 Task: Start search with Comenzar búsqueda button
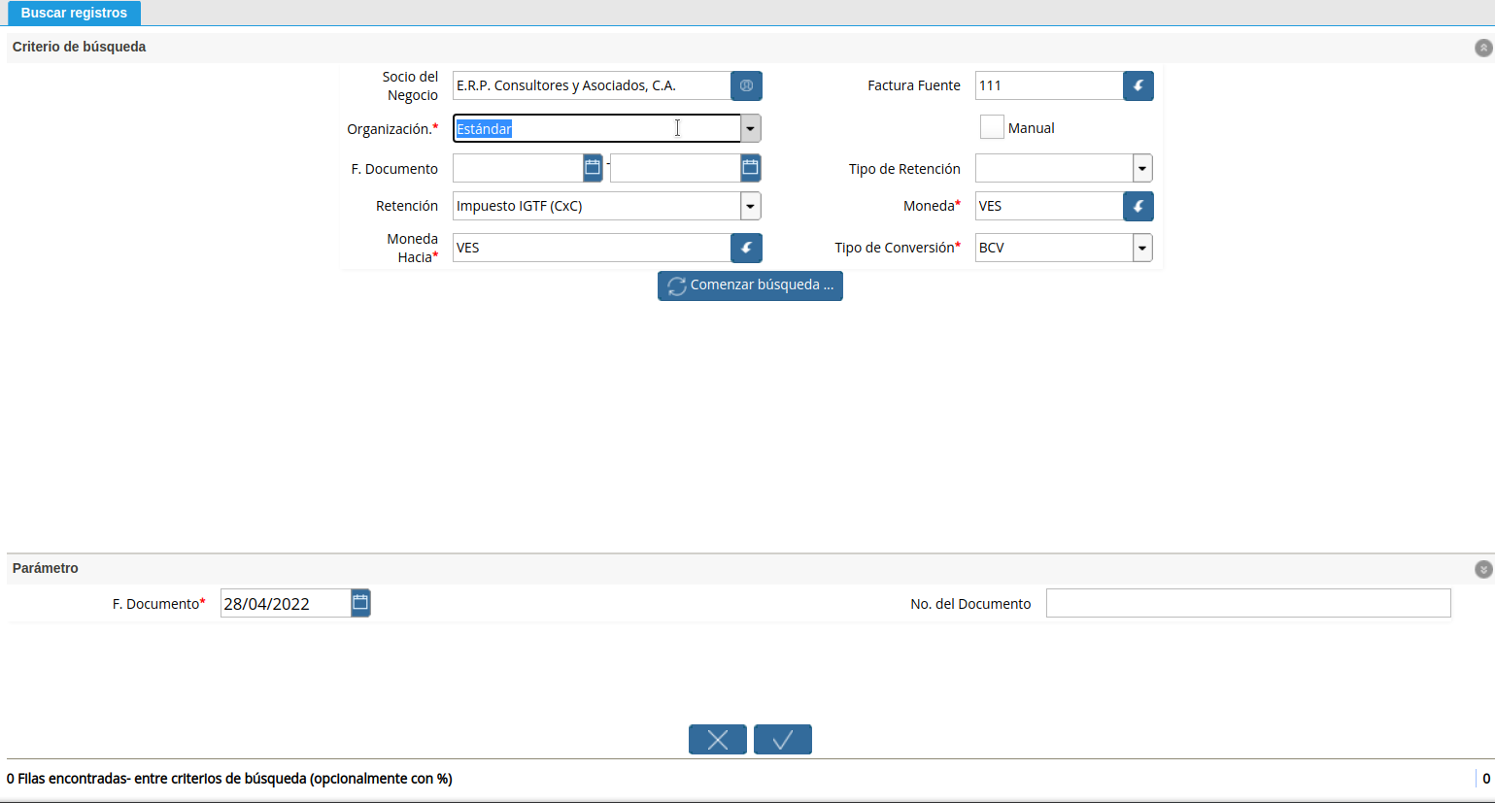750,285
